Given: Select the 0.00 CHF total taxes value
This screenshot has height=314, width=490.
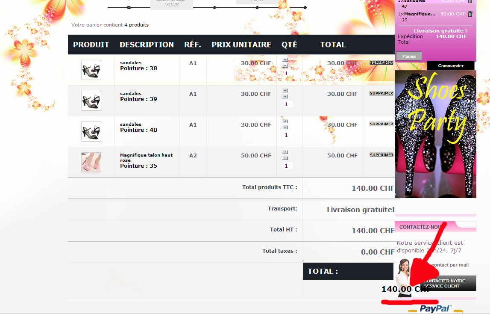Looking at the screenshot, I should point(378,252).
